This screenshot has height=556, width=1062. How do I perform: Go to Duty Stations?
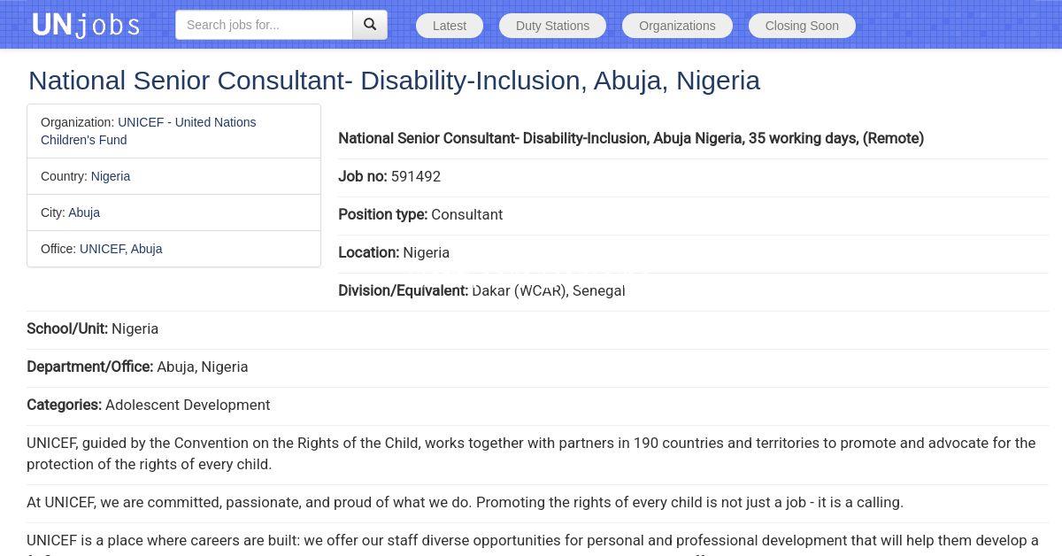[552, 26]
